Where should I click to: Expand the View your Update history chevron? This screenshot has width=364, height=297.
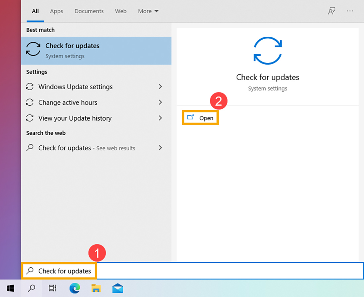[x=160, y=118]
